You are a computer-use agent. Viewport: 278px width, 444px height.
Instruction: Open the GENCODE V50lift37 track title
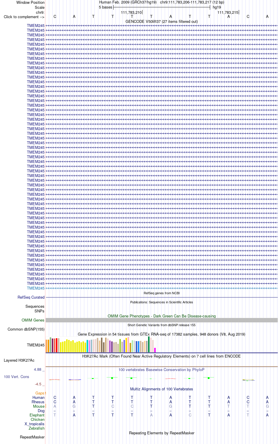pos(162,21)
